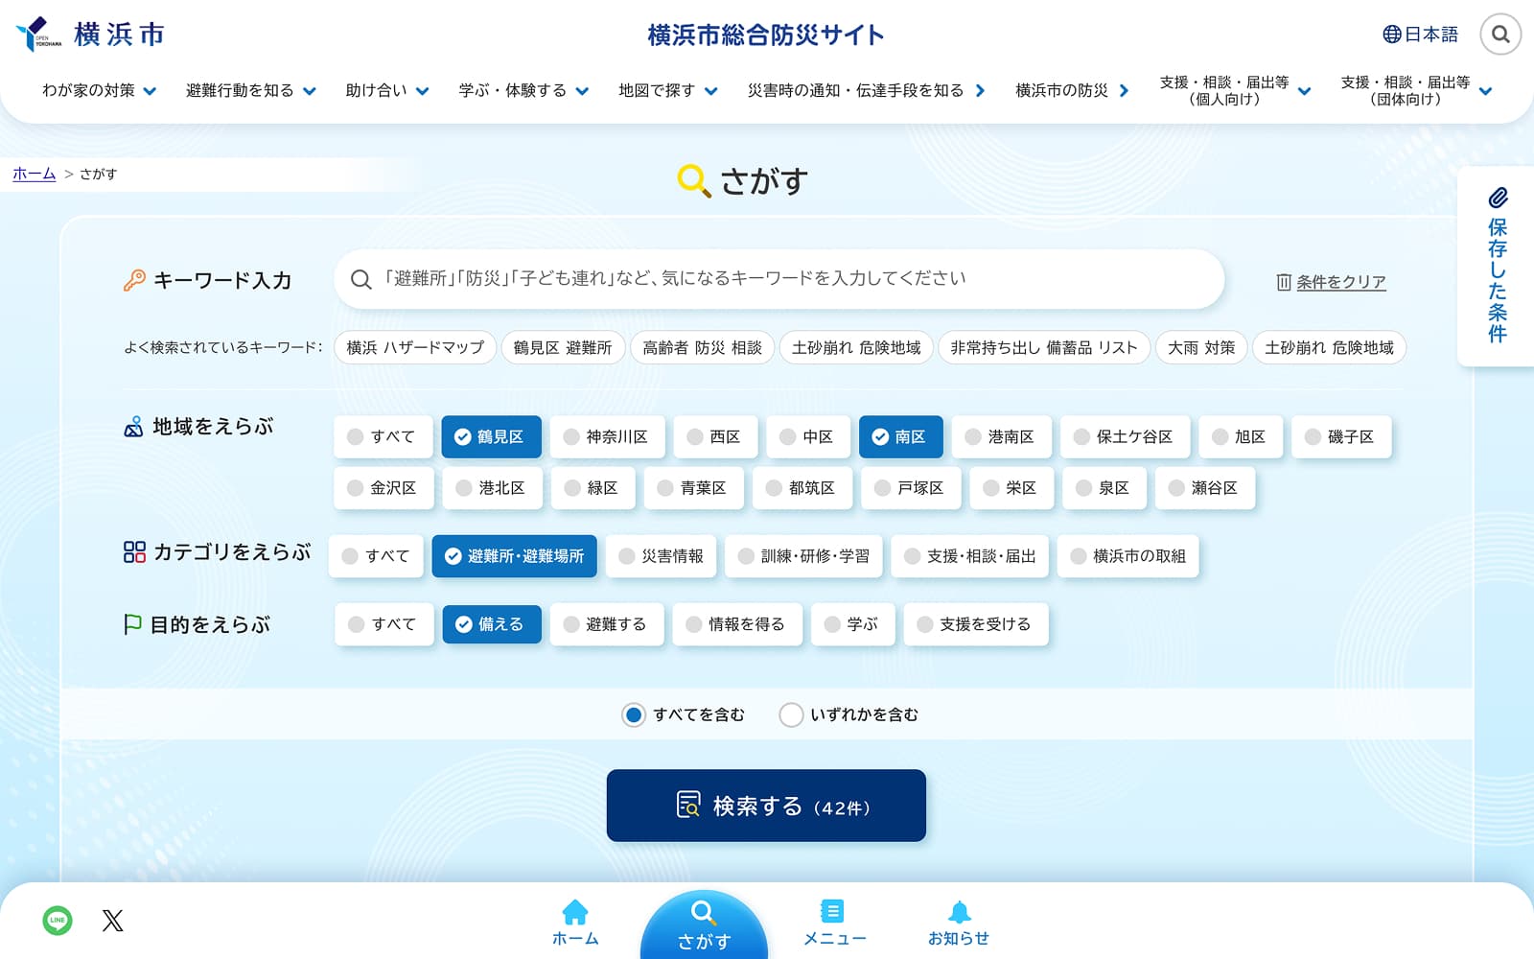
Task: Check the 西区 area filter
Action: click(714, 436)
